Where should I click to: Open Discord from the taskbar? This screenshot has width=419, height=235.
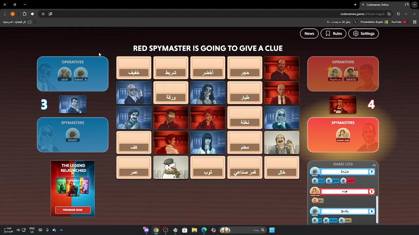pos(146,230)
